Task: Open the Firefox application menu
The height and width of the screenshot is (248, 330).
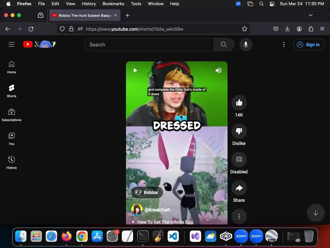Action: point(322,29)
